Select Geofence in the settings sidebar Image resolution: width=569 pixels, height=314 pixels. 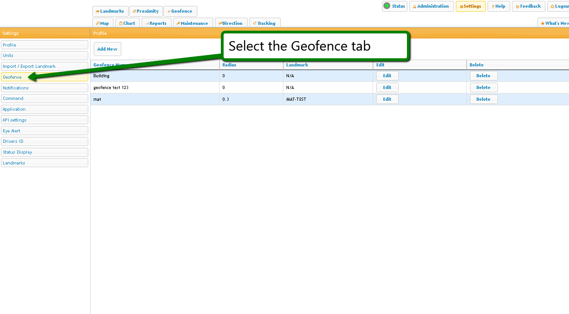[44, 77]
